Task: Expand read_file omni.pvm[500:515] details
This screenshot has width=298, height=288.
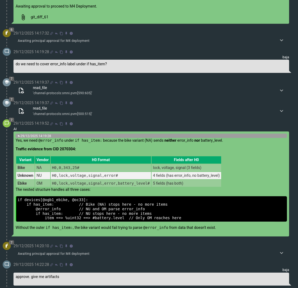Action: (282, 111)
